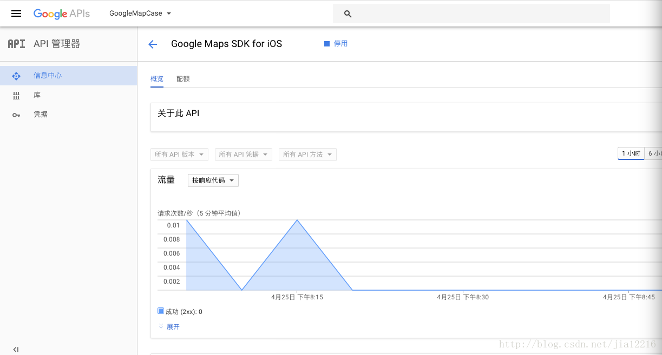This screenshot has width=662, height=355.
Task: Go back with the left arrow
Action: click(x=153, y=44)
